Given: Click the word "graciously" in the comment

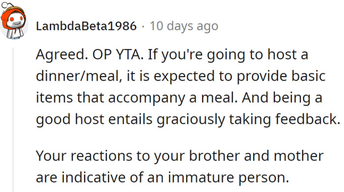Looking at the screenshot, I should (x=191, y=120).
